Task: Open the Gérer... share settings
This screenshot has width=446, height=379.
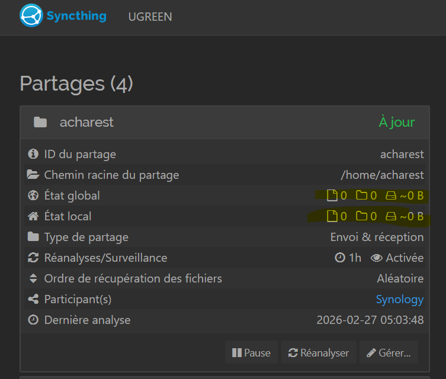Action: pyautogui.click(x=389, y=353)
